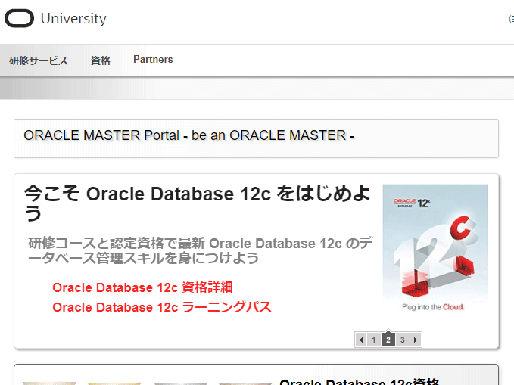Viewport: 514px width, 385px height.
Task: Select carousel slide 3
Action: (403, 340)
